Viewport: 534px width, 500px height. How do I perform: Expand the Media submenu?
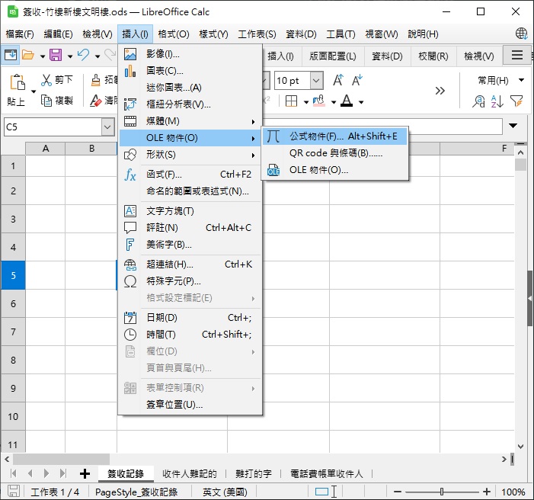(189, 121)
